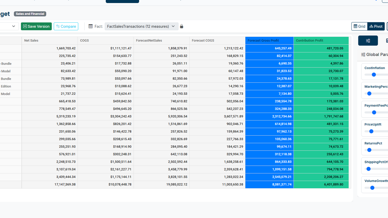
Task: Click Forecast Gross Profit cell 7,134.80
Action: (269, 94)
